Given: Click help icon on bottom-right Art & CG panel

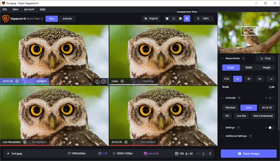Looking at the screenshot, I should coord(126,142).
